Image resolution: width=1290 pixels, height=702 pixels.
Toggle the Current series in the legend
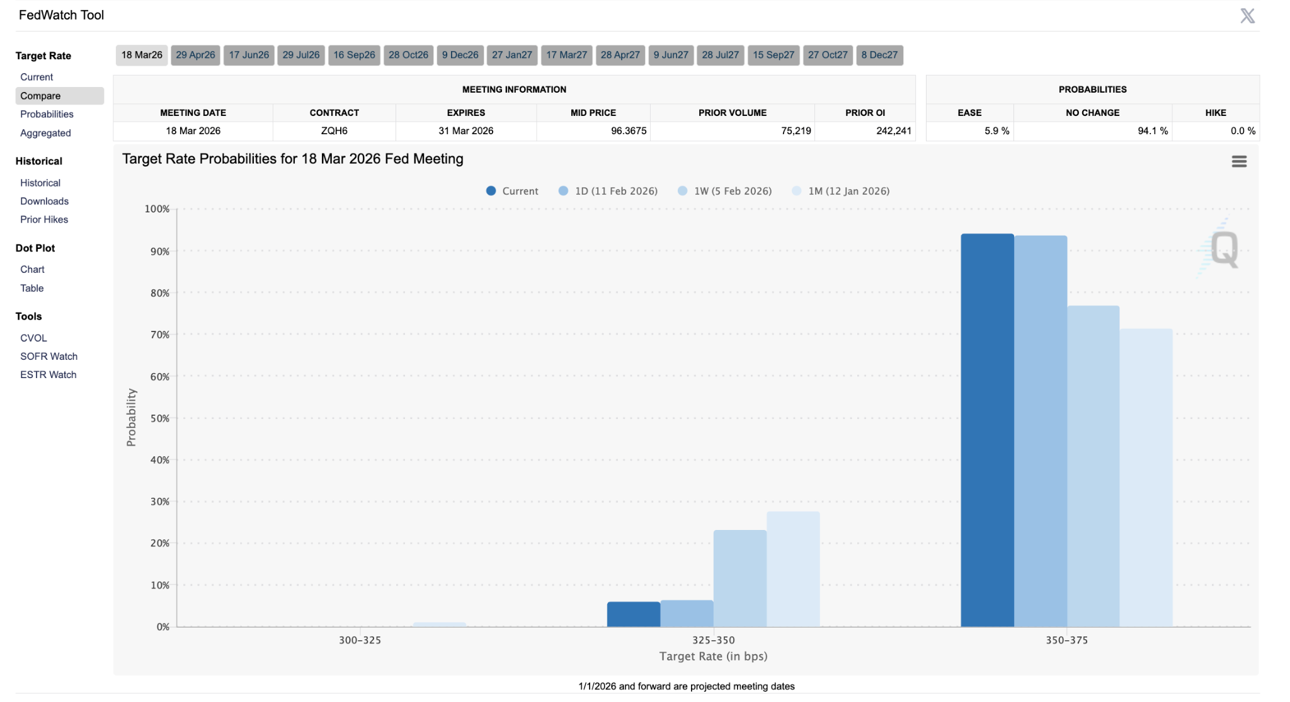(513, 190)
